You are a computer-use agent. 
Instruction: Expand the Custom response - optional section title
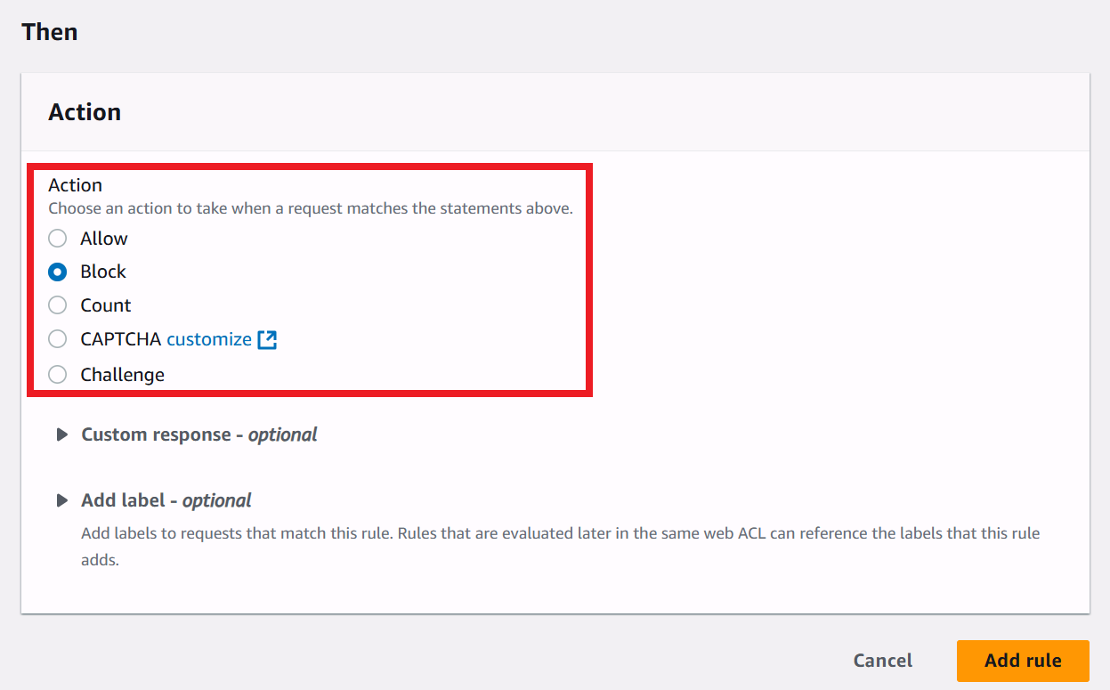(199, 434)
